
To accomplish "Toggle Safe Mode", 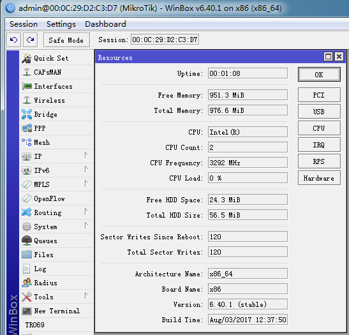I will [x=66, y=40].
